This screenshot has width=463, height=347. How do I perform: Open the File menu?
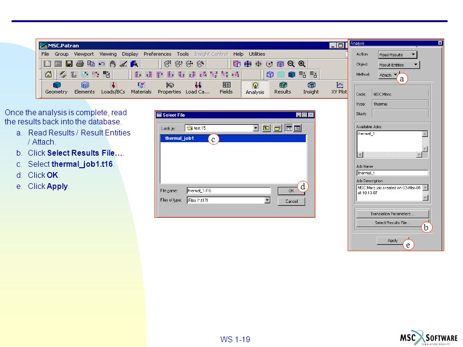(45, 54)
